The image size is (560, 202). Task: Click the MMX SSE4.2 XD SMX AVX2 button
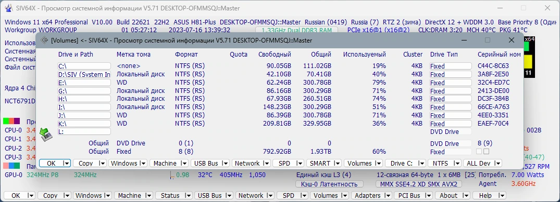pos(419,184)
